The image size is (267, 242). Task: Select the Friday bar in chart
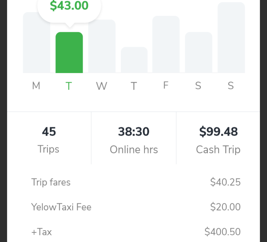(x=166, y=45)
